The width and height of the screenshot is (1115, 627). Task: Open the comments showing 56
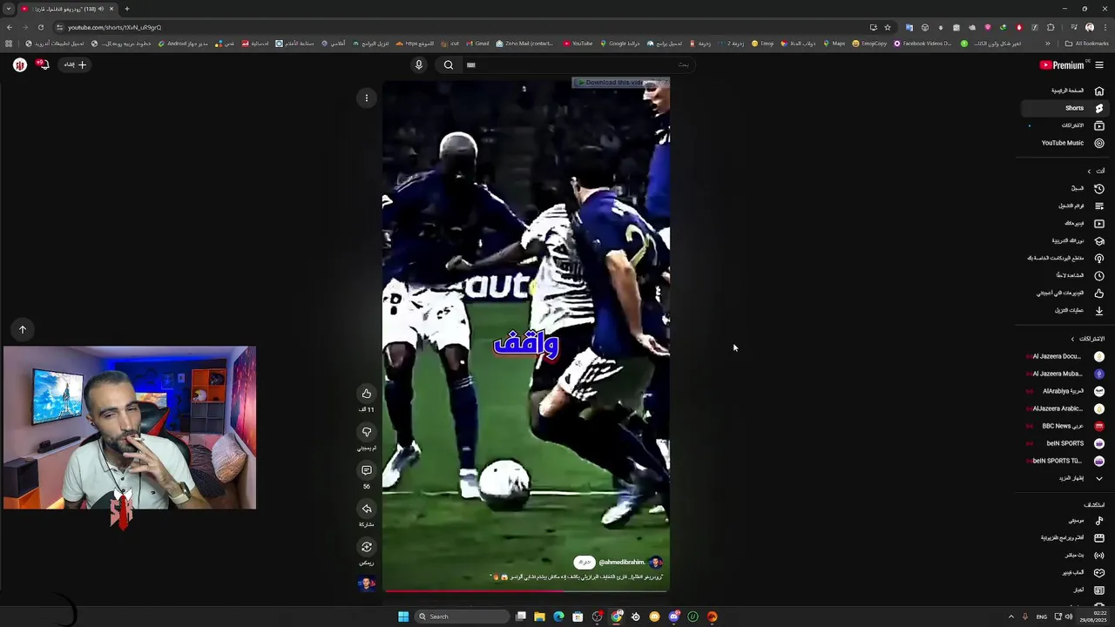[x=367, y=470]
